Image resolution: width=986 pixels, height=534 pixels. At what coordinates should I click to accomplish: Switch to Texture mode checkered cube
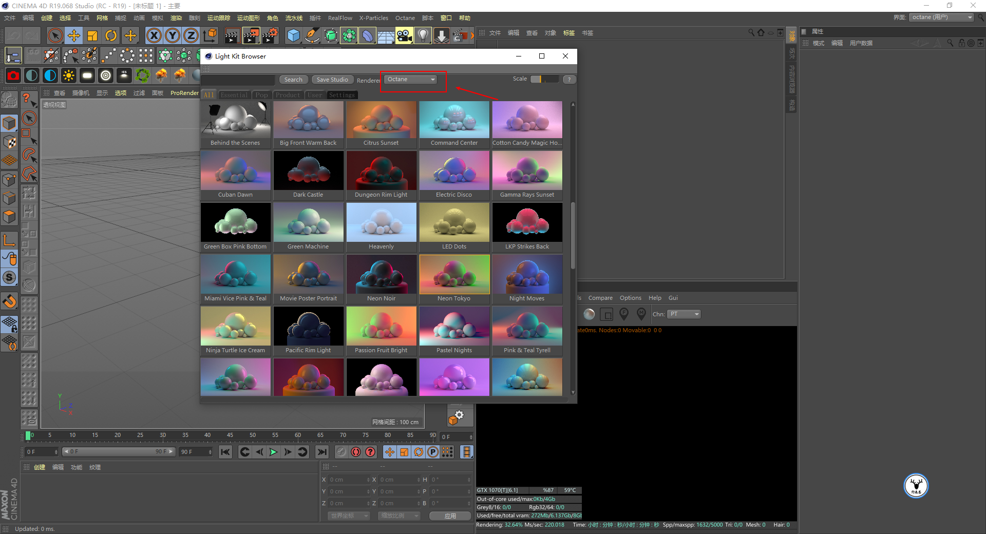(10, 142)
